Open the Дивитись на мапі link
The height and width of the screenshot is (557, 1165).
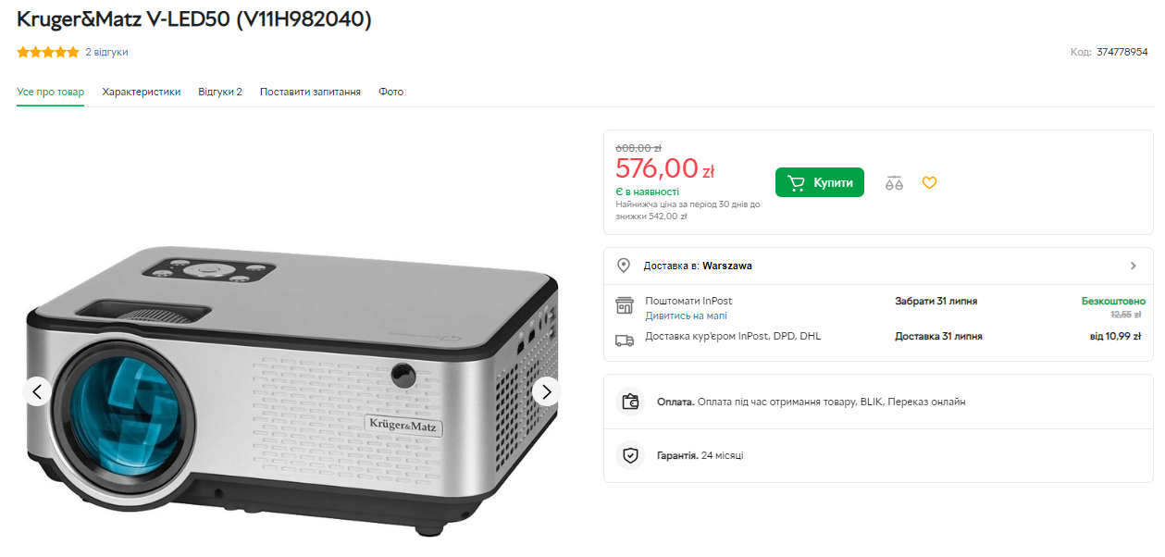686,316
